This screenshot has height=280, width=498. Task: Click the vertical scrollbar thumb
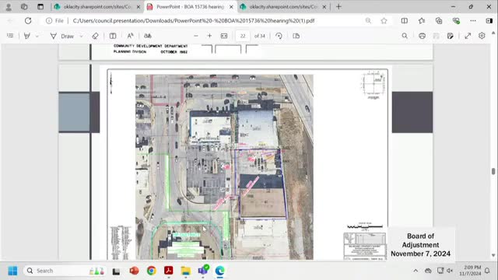(x=493, y=171)
